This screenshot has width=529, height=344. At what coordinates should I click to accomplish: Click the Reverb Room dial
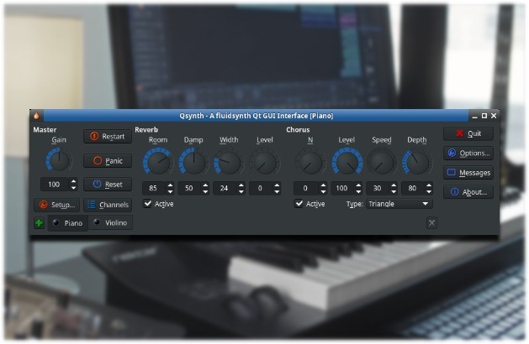(x=158, y=162)
